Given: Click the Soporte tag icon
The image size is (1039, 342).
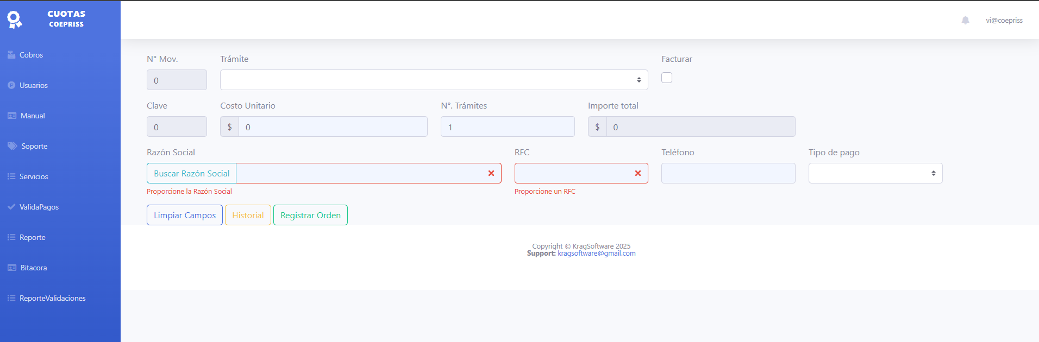Looking at the screenshot, I should click(x=12, y=146).
